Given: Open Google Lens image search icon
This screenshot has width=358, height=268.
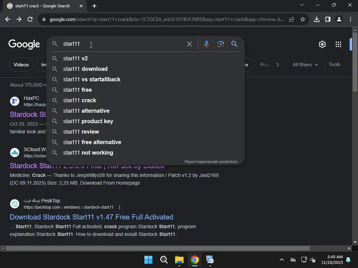Looking at the screenshot, I should [220, 44].
